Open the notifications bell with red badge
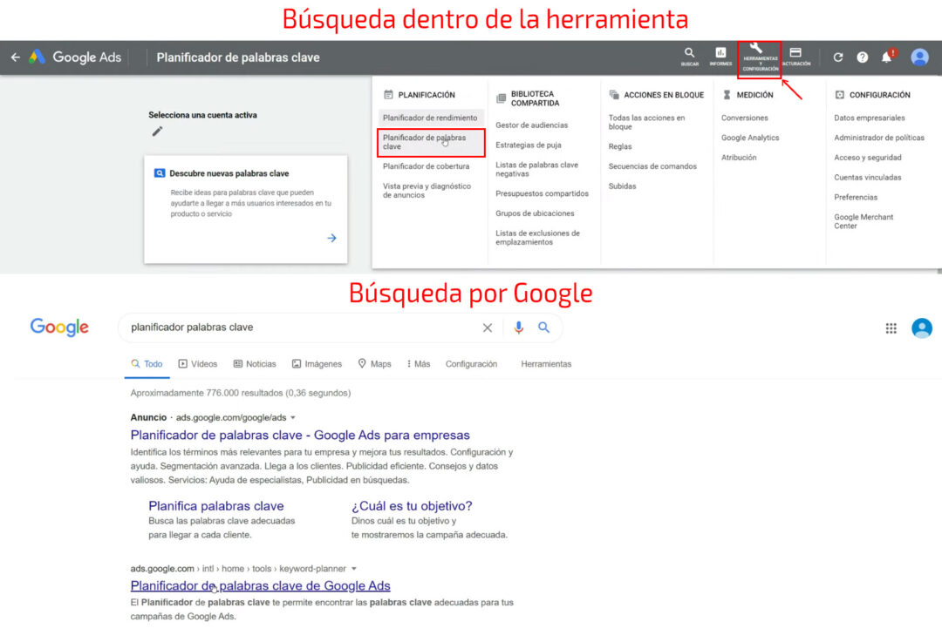Viewport: 942px width, 635px height. tap(887, 57)
